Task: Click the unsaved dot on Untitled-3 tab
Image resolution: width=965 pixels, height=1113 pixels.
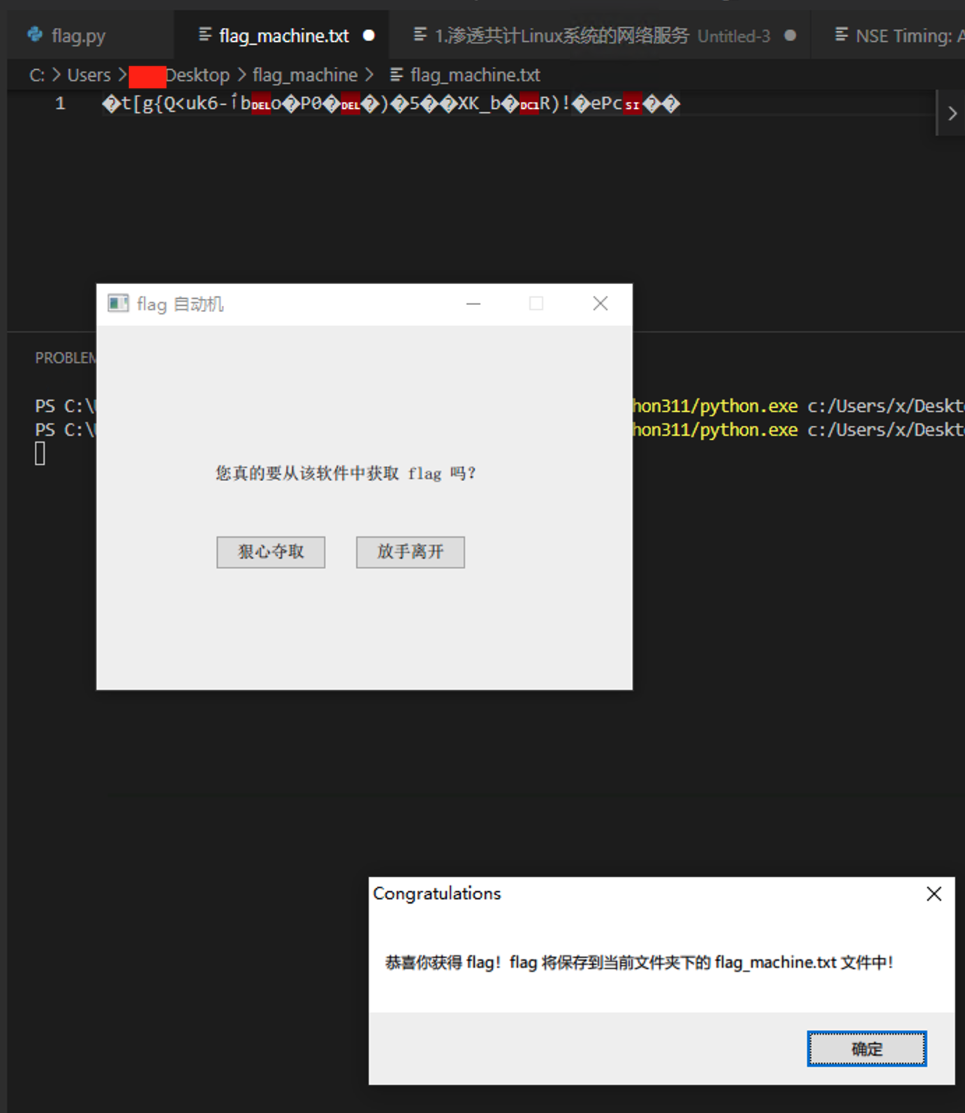Action: 790,35
